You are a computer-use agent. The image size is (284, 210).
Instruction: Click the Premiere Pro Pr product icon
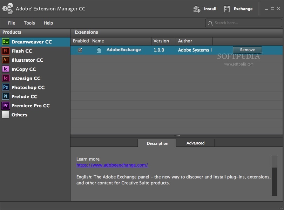coord(5,106)
